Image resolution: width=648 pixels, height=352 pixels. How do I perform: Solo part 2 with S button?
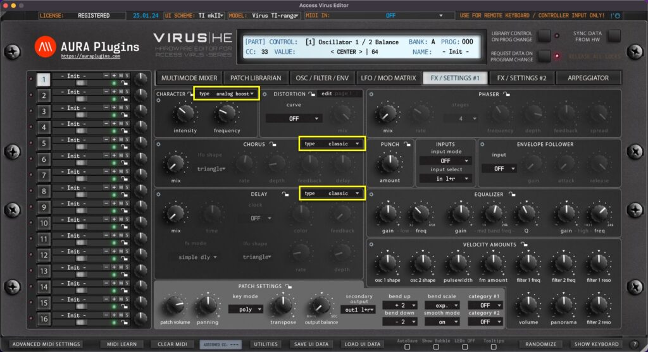pyautogui.click(x=127, y=92)
